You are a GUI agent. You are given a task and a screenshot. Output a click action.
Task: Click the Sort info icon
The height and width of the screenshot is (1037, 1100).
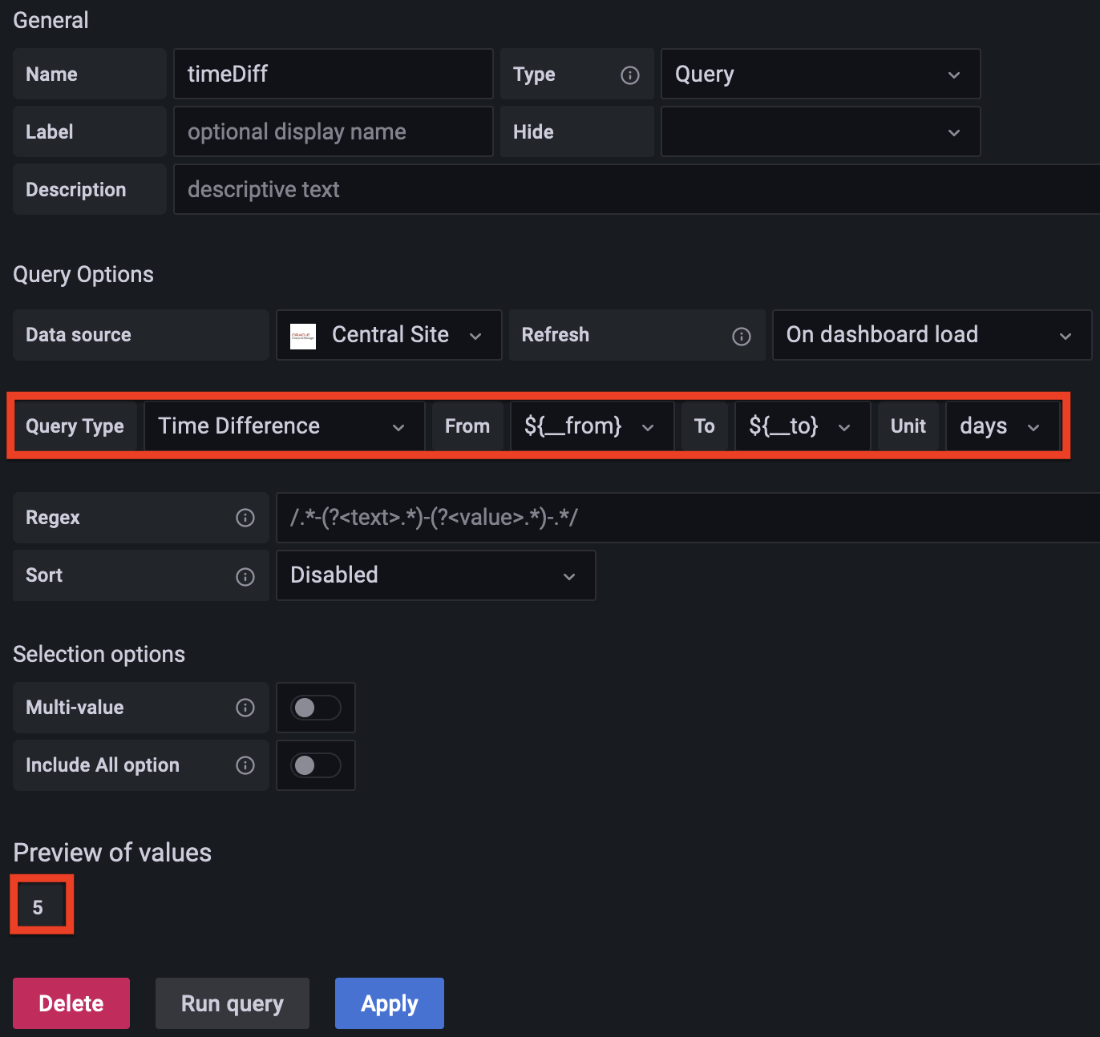[245, 577]
